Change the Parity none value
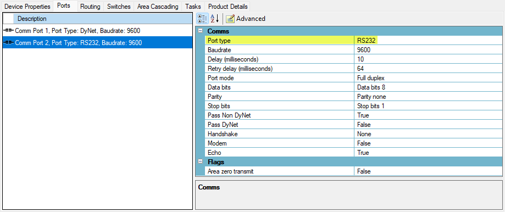 428,97
